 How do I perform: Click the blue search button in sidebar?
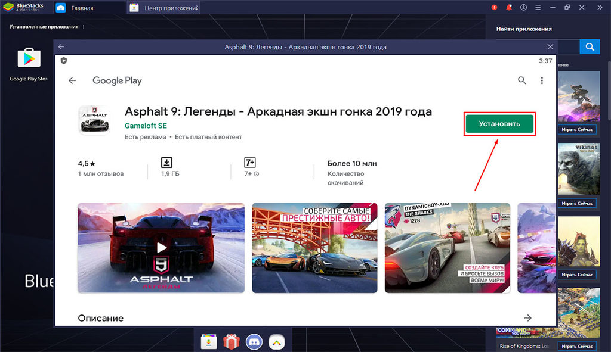590,47
